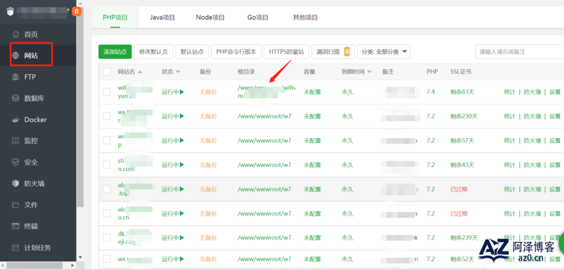Click the sidebar scrollbar down arrow
The width and height of the screenshot is (564, 270).
80,257
